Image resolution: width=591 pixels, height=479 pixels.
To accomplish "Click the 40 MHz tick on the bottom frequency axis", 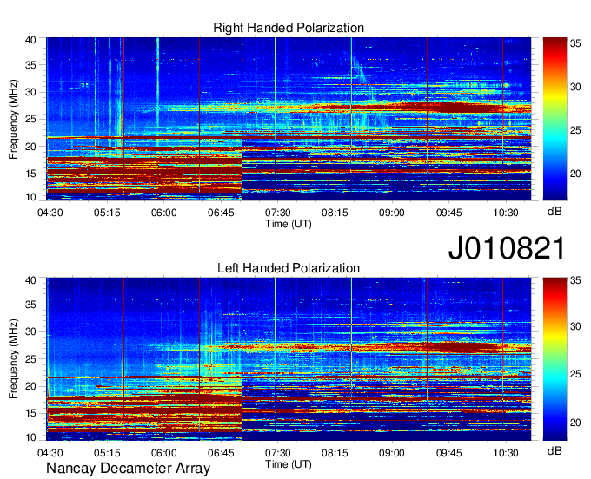I will pos(30,280).
